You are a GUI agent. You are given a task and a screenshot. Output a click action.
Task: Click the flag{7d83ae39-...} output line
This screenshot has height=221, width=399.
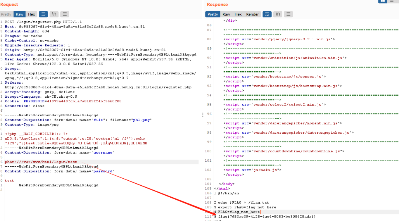click(x=265, y=217)
